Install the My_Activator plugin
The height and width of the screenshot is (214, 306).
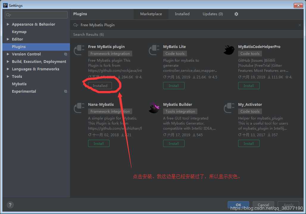coord(249,143)
